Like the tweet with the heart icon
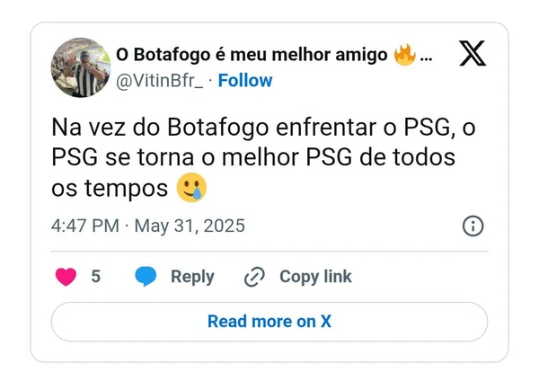This screenshot has height=390, width=539. (x=66, y=277)
